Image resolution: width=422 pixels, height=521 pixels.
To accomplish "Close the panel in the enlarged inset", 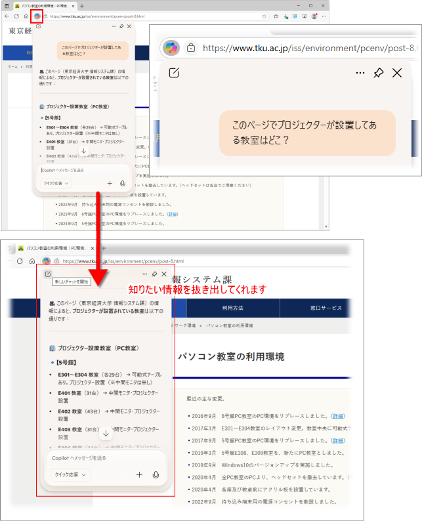I will click(397, 73).
